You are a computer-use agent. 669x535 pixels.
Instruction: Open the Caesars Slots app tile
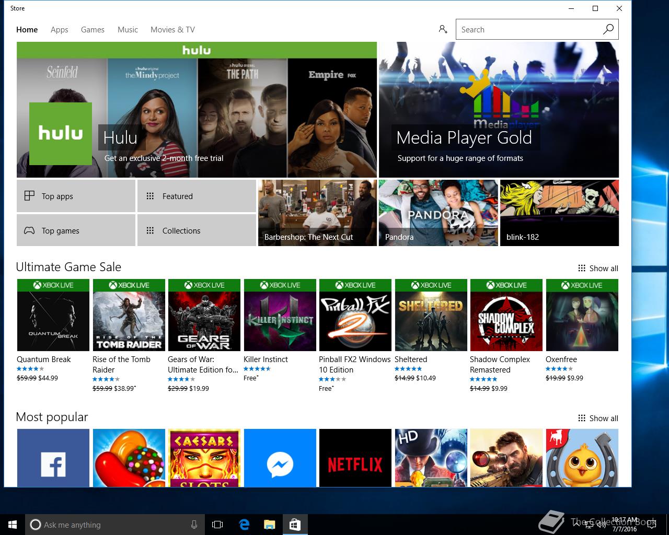[x=204, y=458]
